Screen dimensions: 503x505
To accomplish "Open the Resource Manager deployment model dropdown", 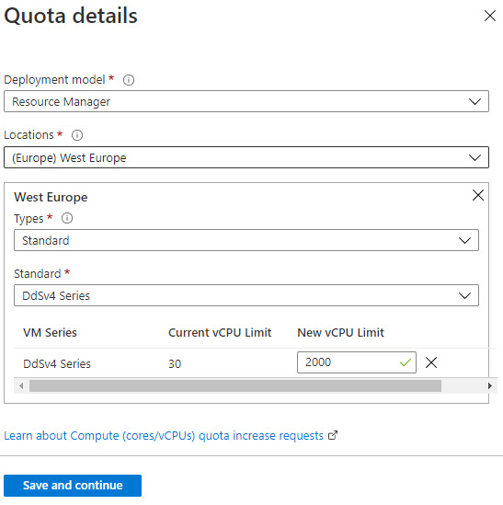I will [246, 101].
